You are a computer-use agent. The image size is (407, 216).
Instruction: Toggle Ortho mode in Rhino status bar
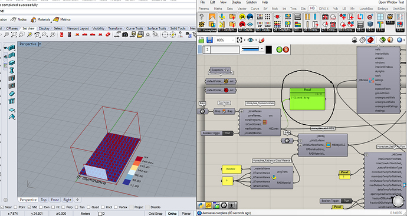(172, 214)
